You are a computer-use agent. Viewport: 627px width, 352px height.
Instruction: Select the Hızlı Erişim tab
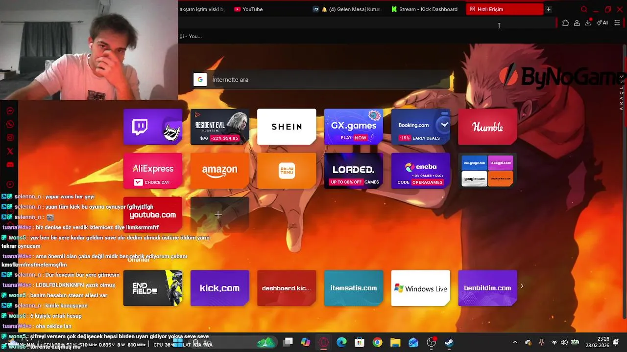point(505,9)
